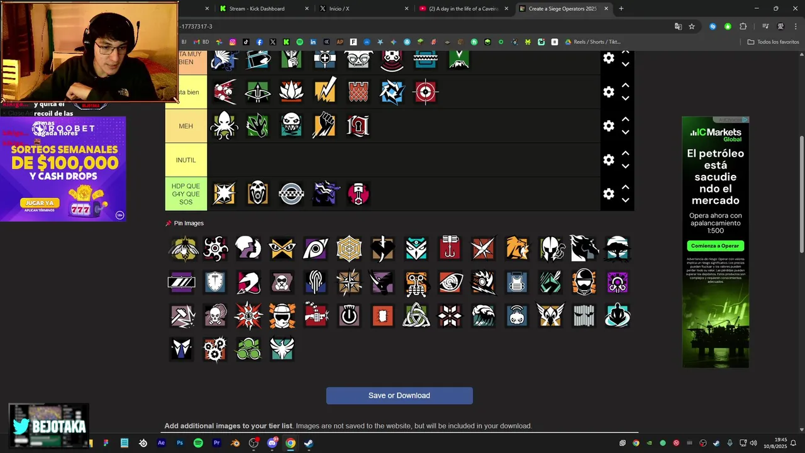Select the ocean wave operator icon

pyautogui.click(x=483, y=315)
